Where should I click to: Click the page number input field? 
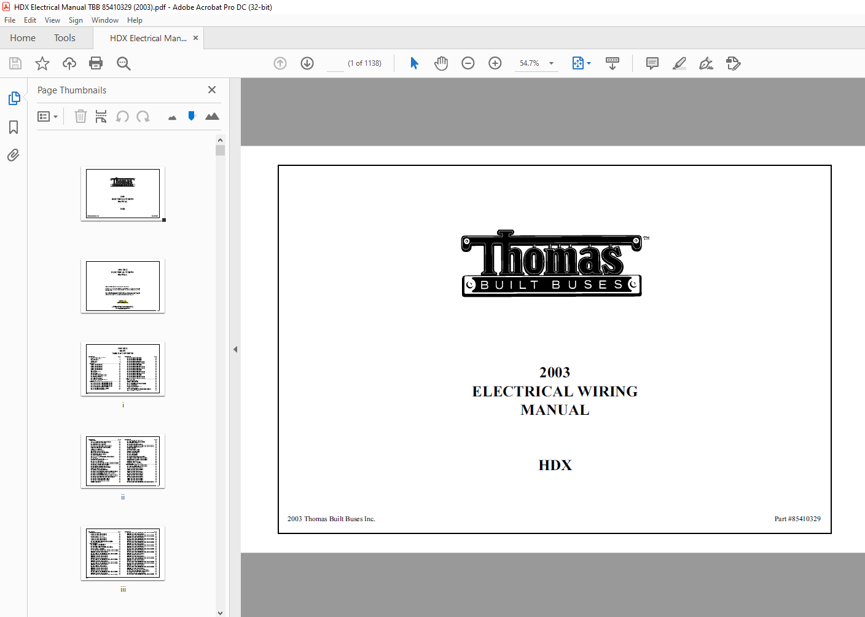[x=335, y=63]
